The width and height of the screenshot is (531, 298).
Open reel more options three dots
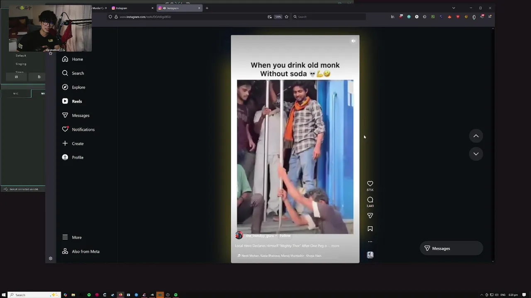[370, 241]
